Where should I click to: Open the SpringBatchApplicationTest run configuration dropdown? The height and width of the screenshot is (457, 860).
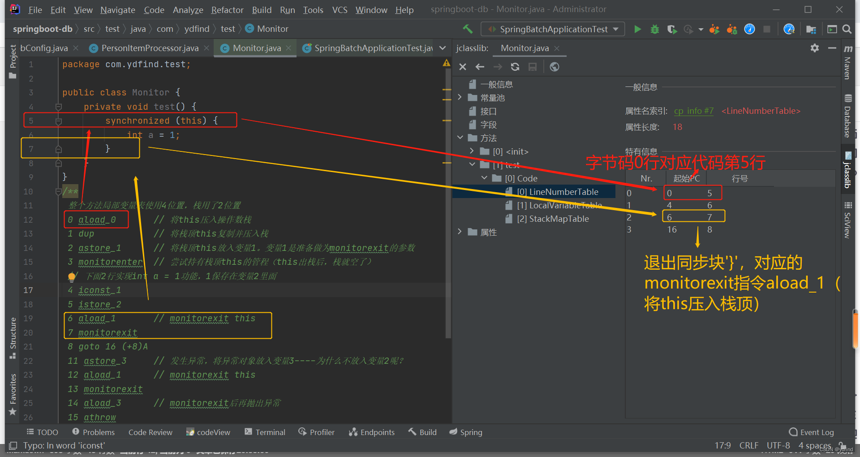[553, 29]
